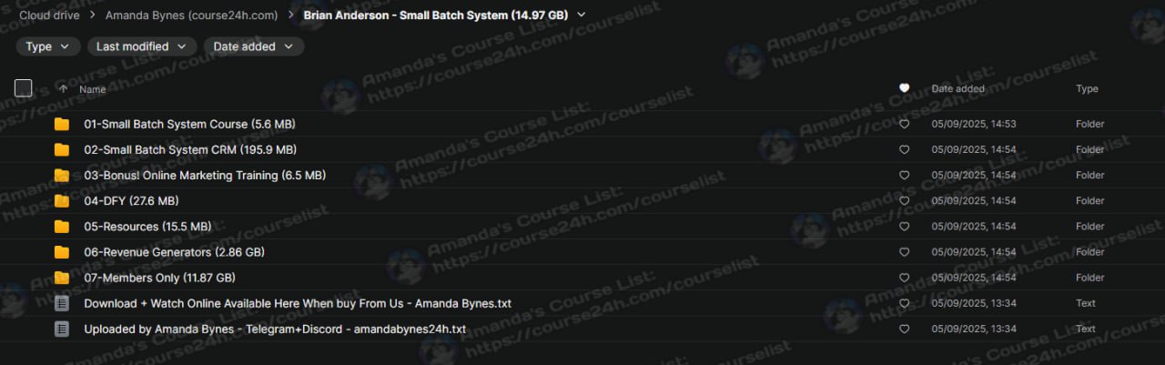Click text file icon for Uploaded by Amanda Bynes
The width and height of the screenshot is (1165, 365).
(x=62, y=329)
